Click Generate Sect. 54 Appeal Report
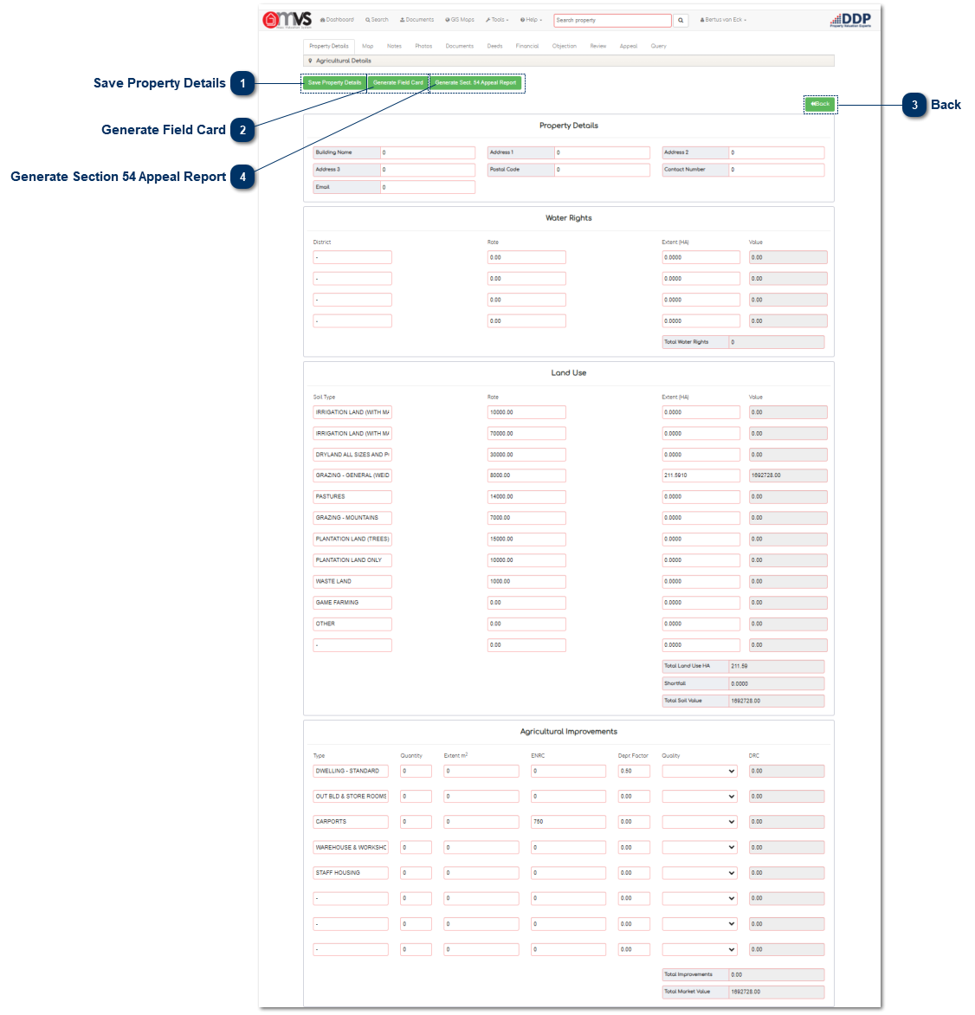This screenshot has width=975, height=1015. click(476, 83)
